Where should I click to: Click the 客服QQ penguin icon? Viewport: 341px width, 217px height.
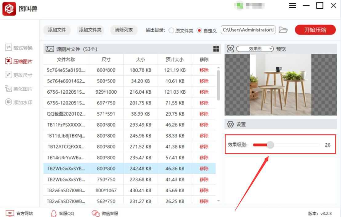click(x=54, y=213)
